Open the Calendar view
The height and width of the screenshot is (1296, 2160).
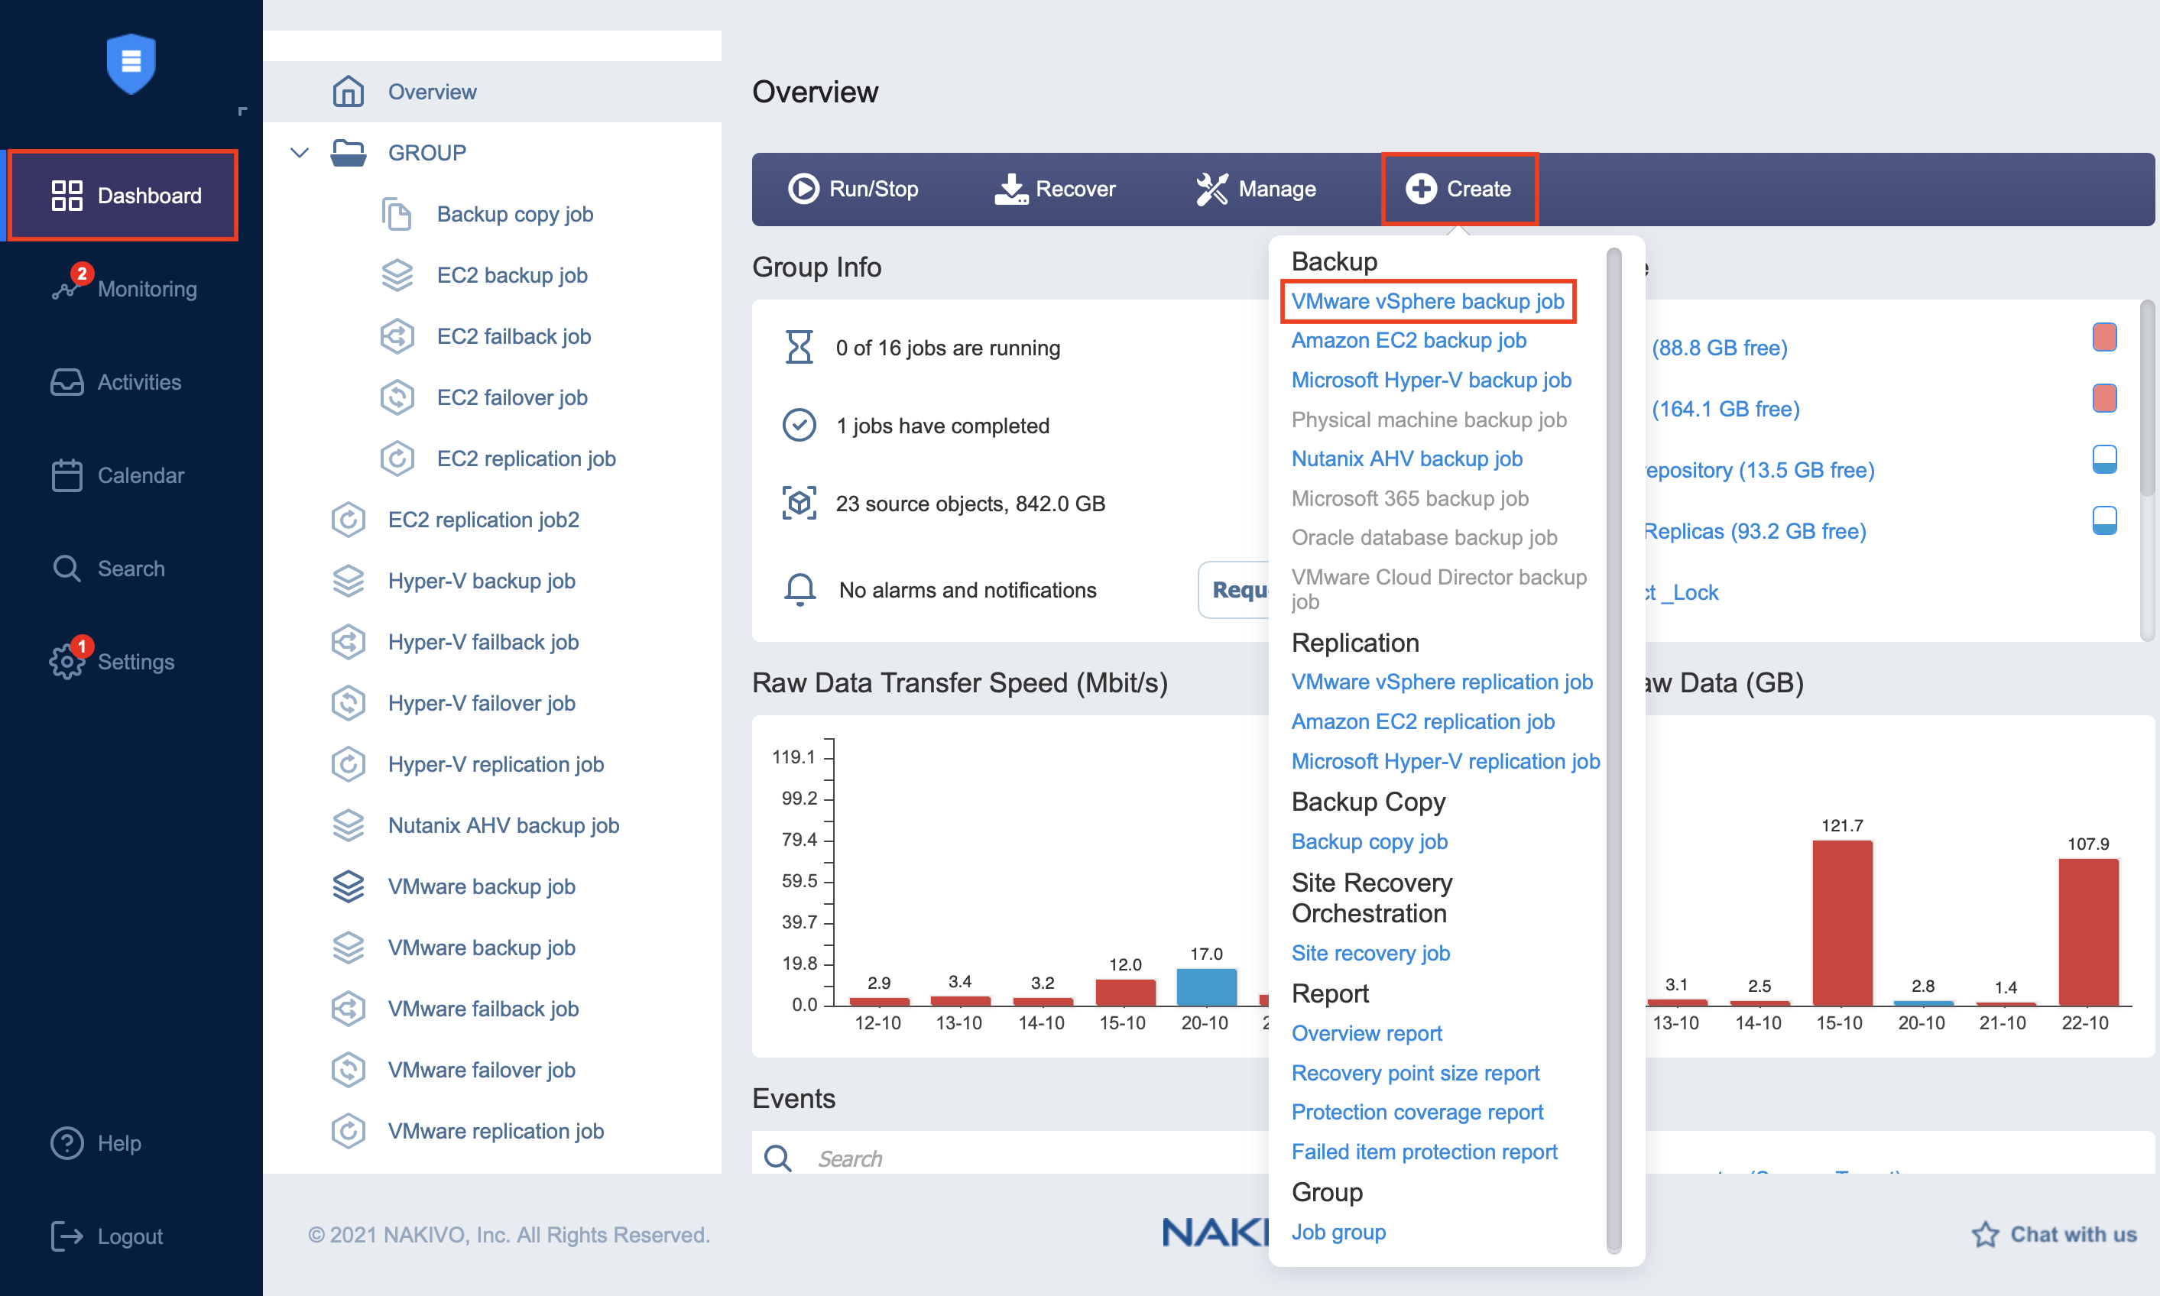click(117, 475)
